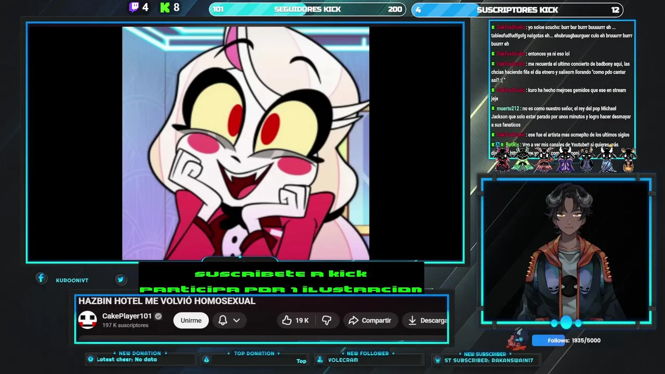
Task: Click the 'NEW SUBSCRIBER' header label
Action: click(x=485, y=354)
